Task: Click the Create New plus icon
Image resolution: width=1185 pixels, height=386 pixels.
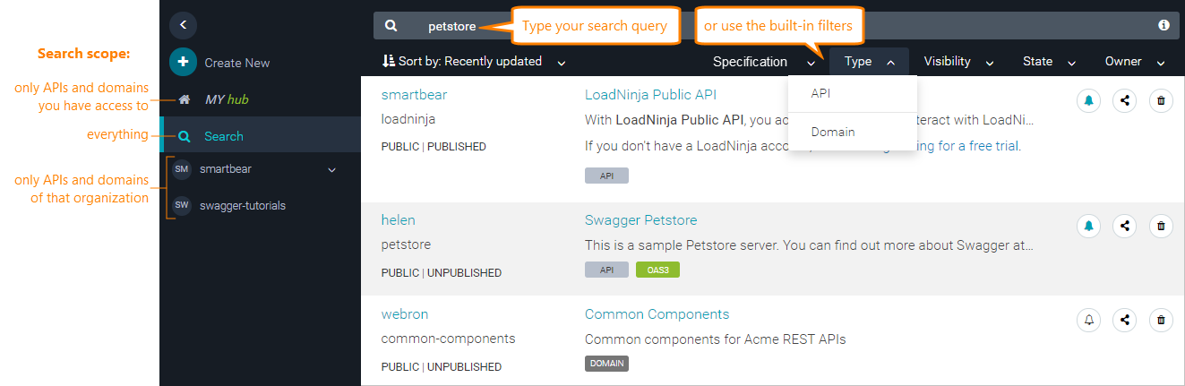Action: [183, 63]
